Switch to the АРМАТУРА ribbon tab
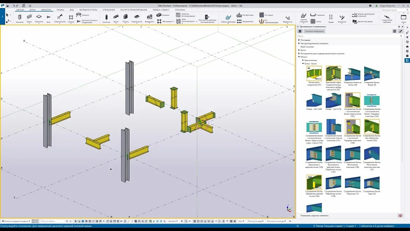The width and height of the screenshot is (410, 231). click(x=46, y=10)
